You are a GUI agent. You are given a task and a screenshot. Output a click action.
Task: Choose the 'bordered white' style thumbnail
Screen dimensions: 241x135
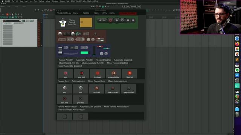pyautogui.click(x=114, y=74)
